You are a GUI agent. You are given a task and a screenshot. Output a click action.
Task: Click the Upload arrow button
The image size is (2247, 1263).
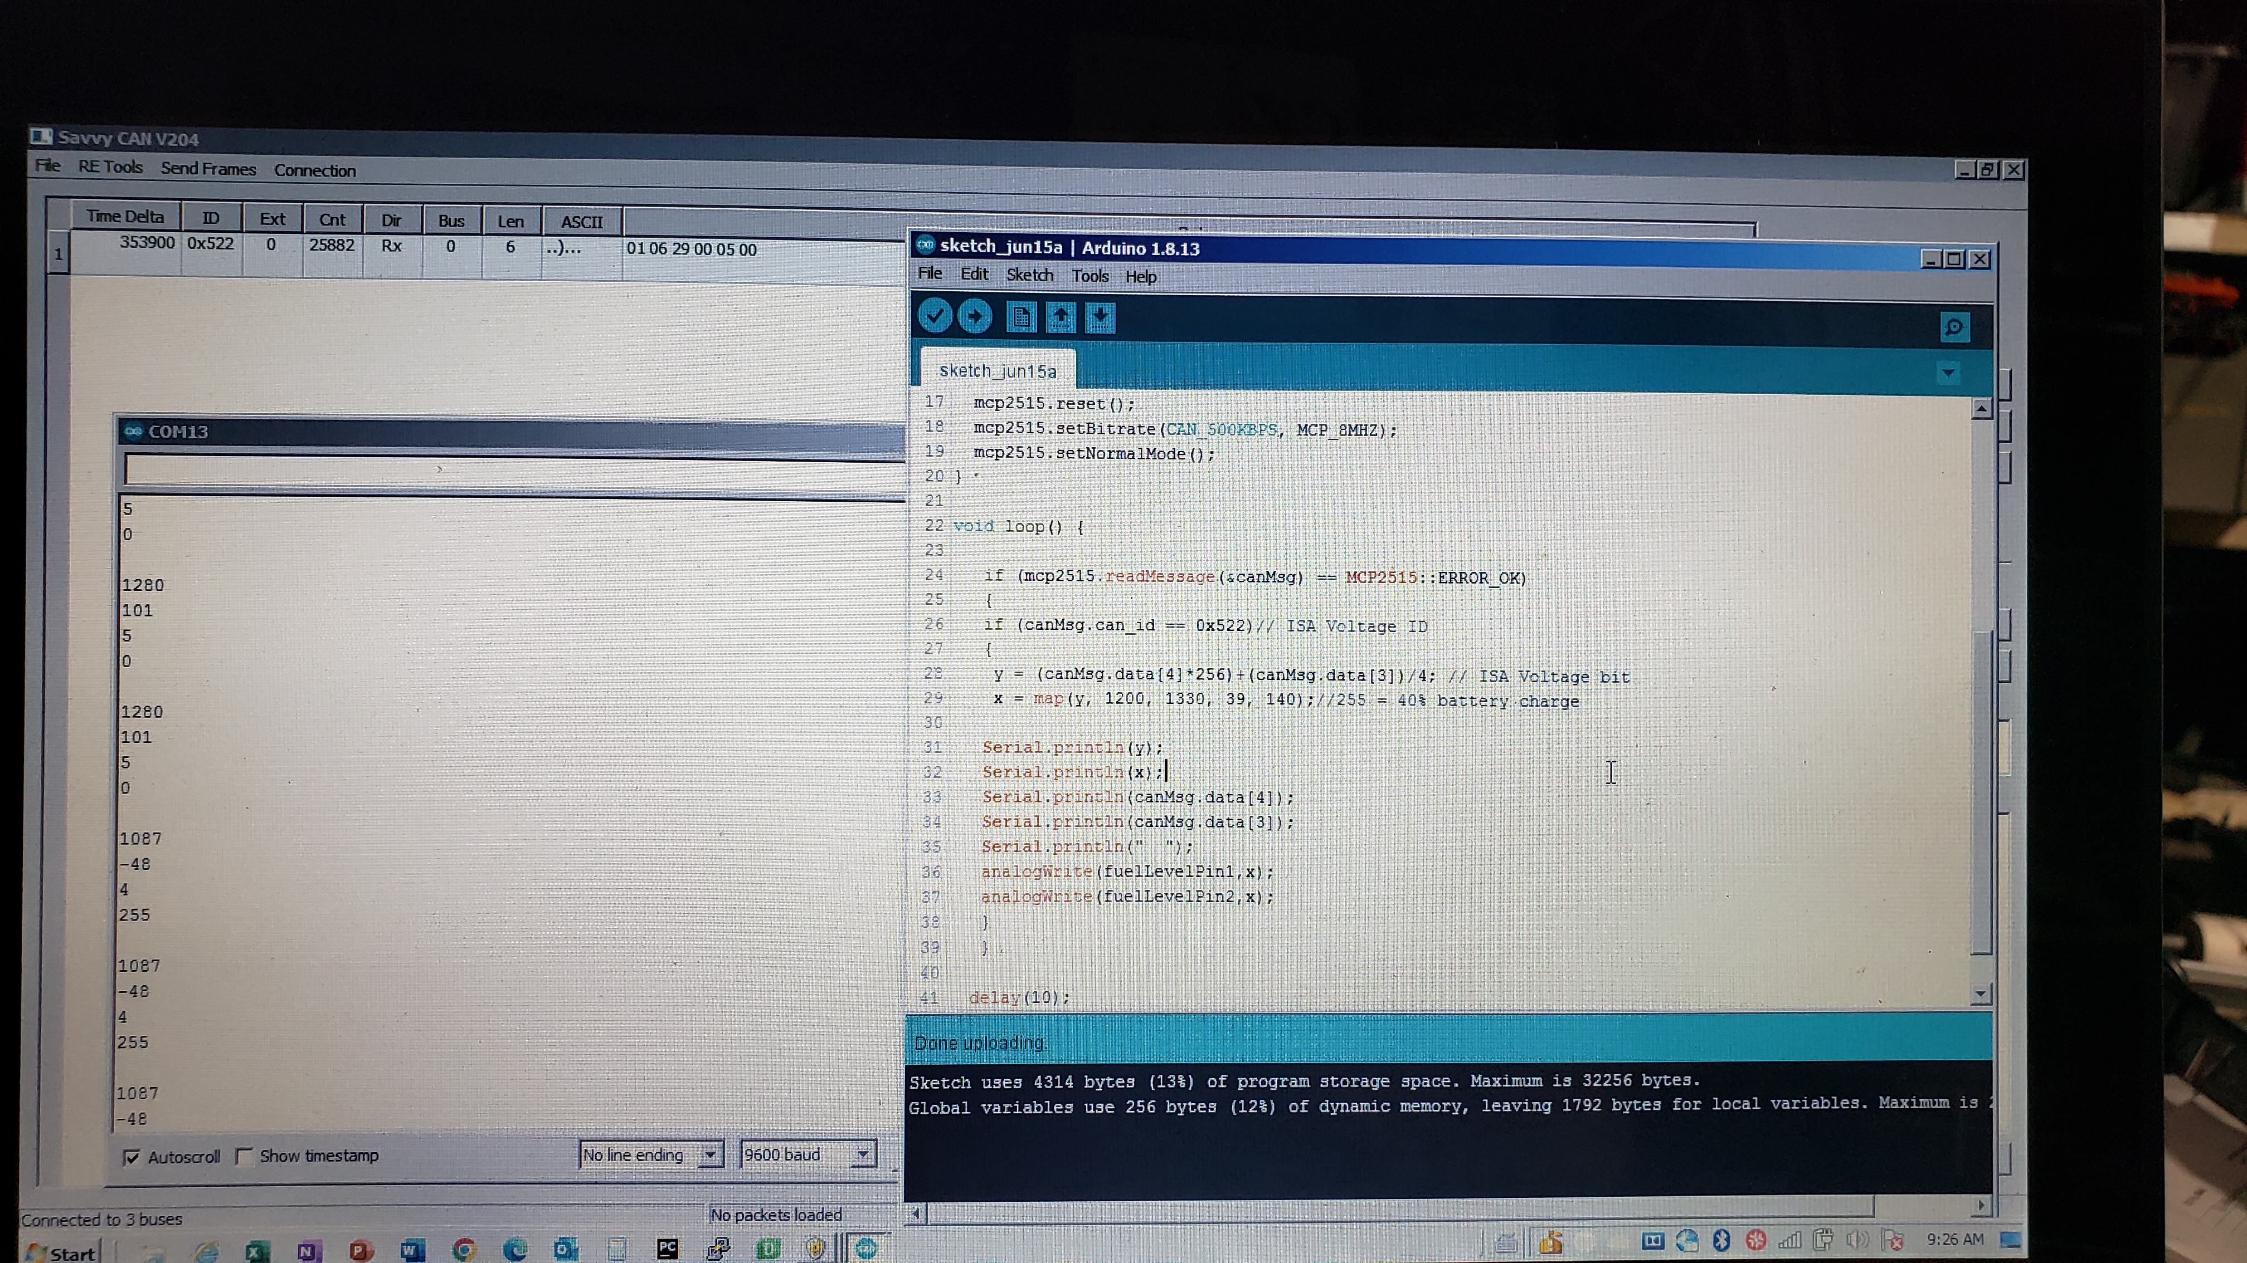click(974, 316)
